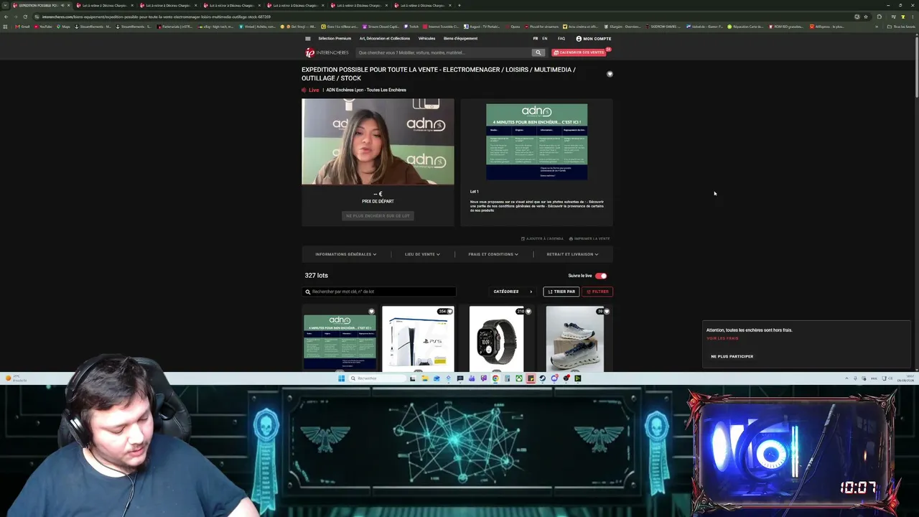The width and height of the screenshot is (919, 517).
Task: Click the "327 lots" count text
Action: click(316, 276)
